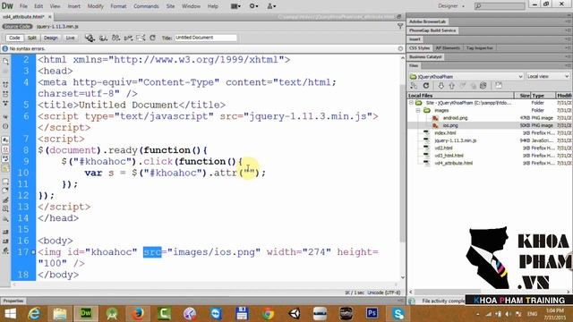The height and width of the screenshot is (322, 573).
Task: Toggle Live view
Action: point(70,38)
